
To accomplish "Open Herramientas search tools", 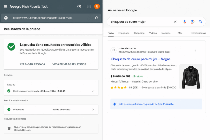I will (x=198, y=33).
